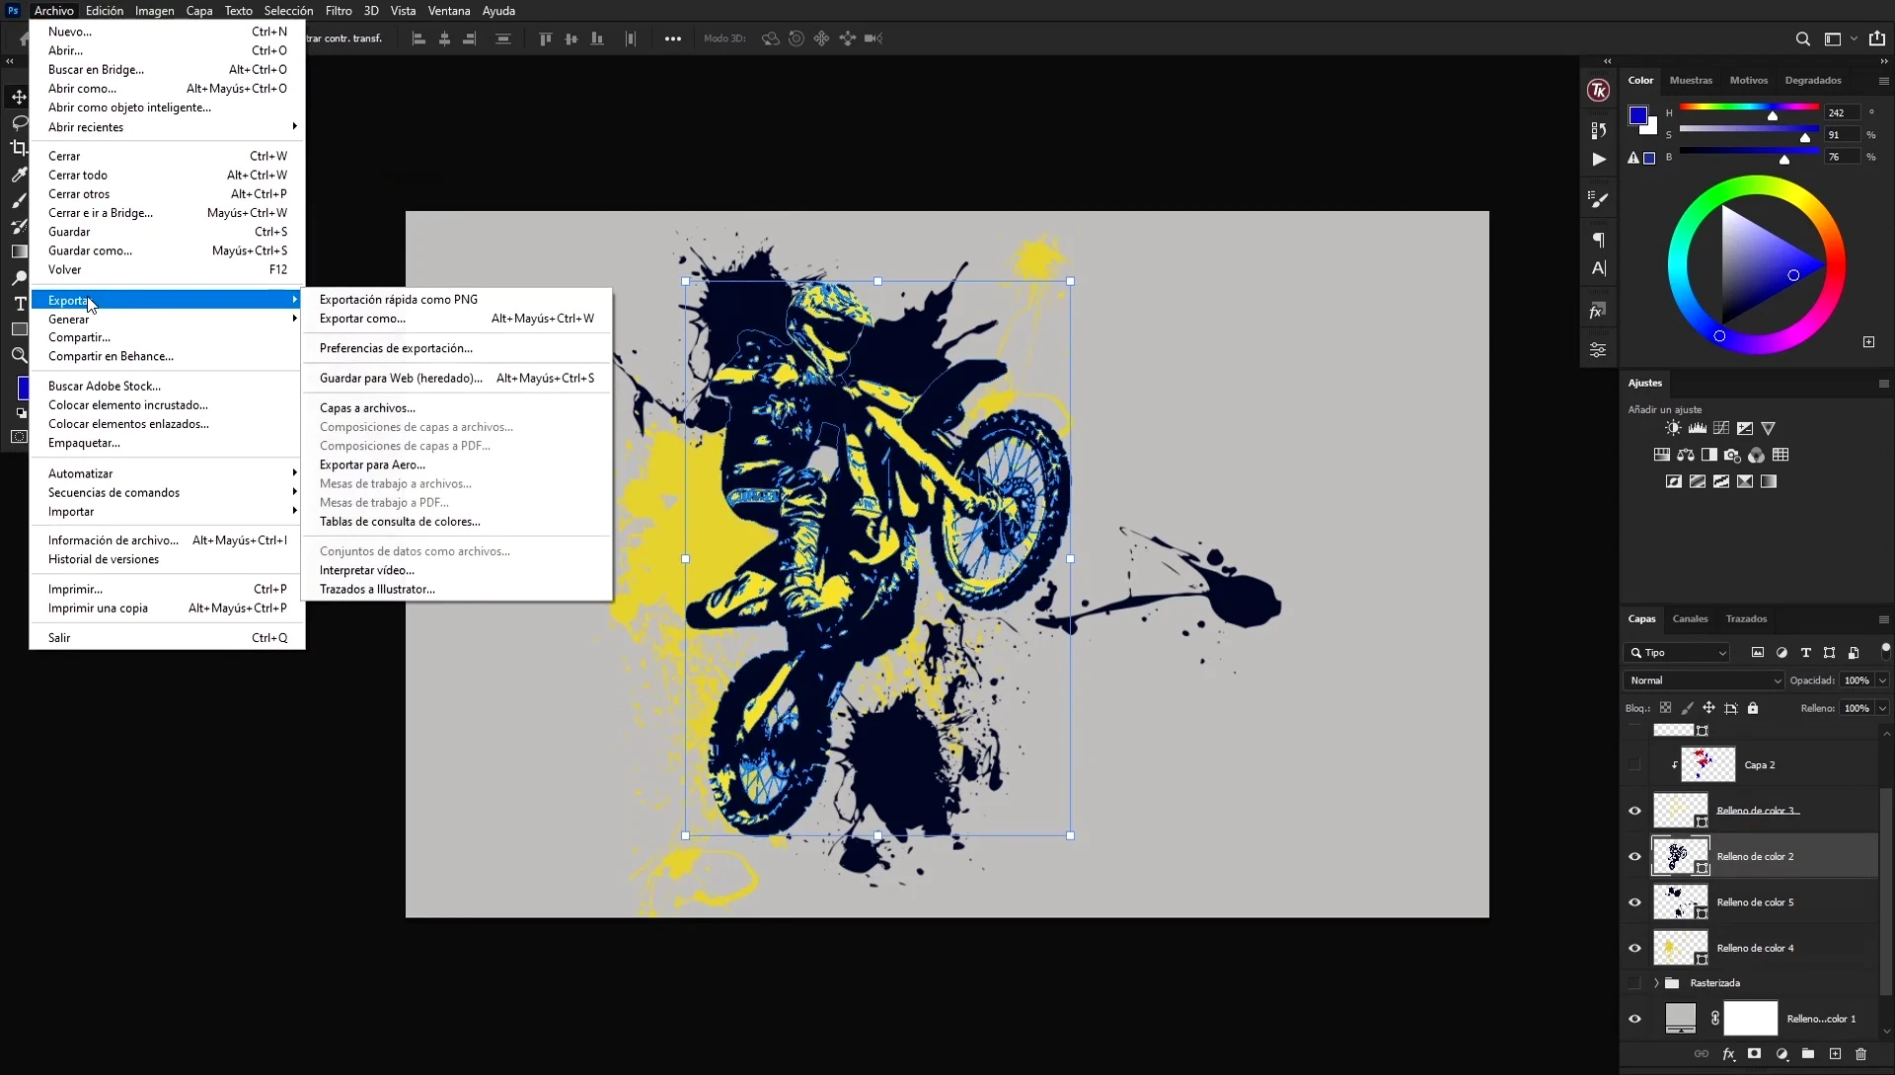Expand the Rasterizada group
1895x1075 pixels.
click(1656, 983)
